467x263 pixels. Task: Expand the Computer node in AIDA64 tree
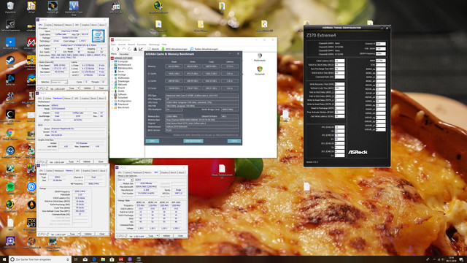pos(112,61)
